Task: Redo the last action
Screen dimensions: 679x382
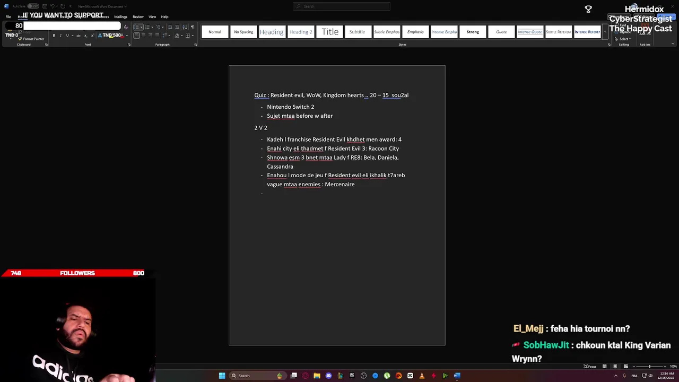Action: click(63, 6)
